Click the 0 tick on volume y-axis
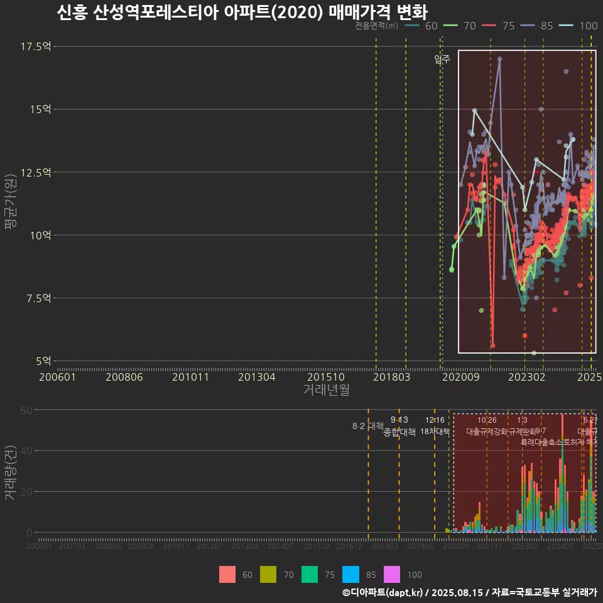 coord(30,533)
